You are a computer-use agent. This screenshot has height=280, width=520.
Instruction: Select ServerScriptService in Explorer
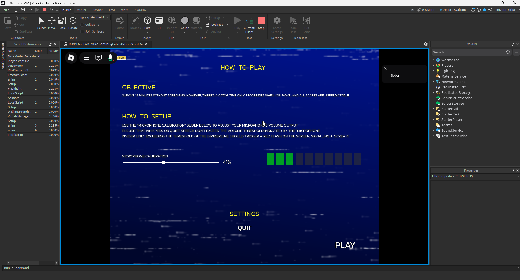(x=456, y=98)
